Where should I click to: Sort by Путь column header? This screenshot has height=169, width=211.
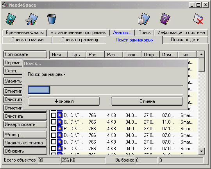coord(77,55)
